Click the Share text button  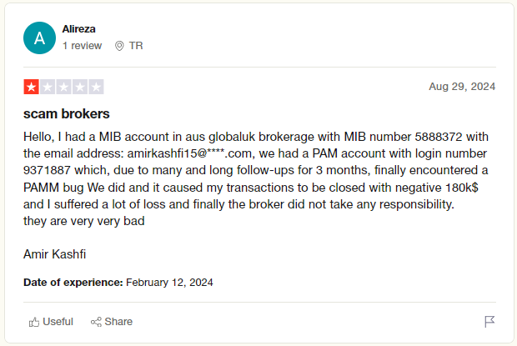(118, 322)
